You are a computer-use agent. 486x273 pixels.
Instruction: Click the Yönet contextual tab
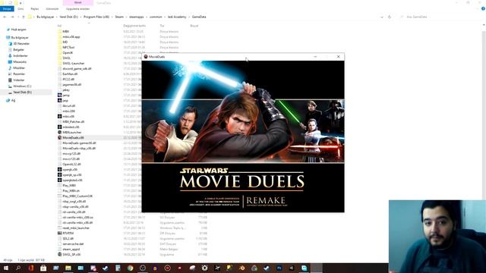[77, 3]
